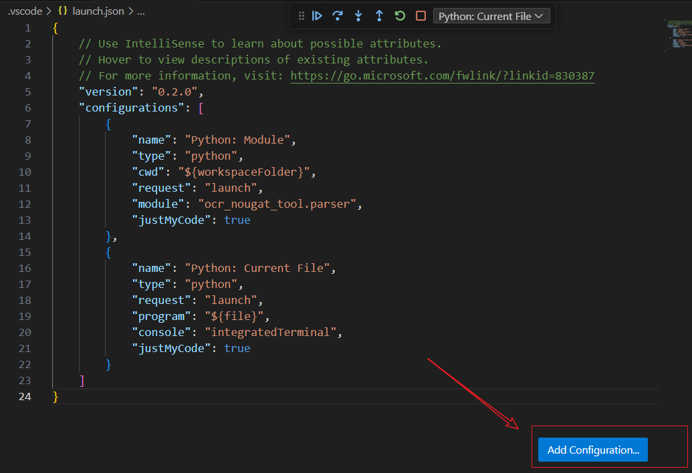
Task: Restart the debug session via green restart icon
Action: tap(400, 15)
